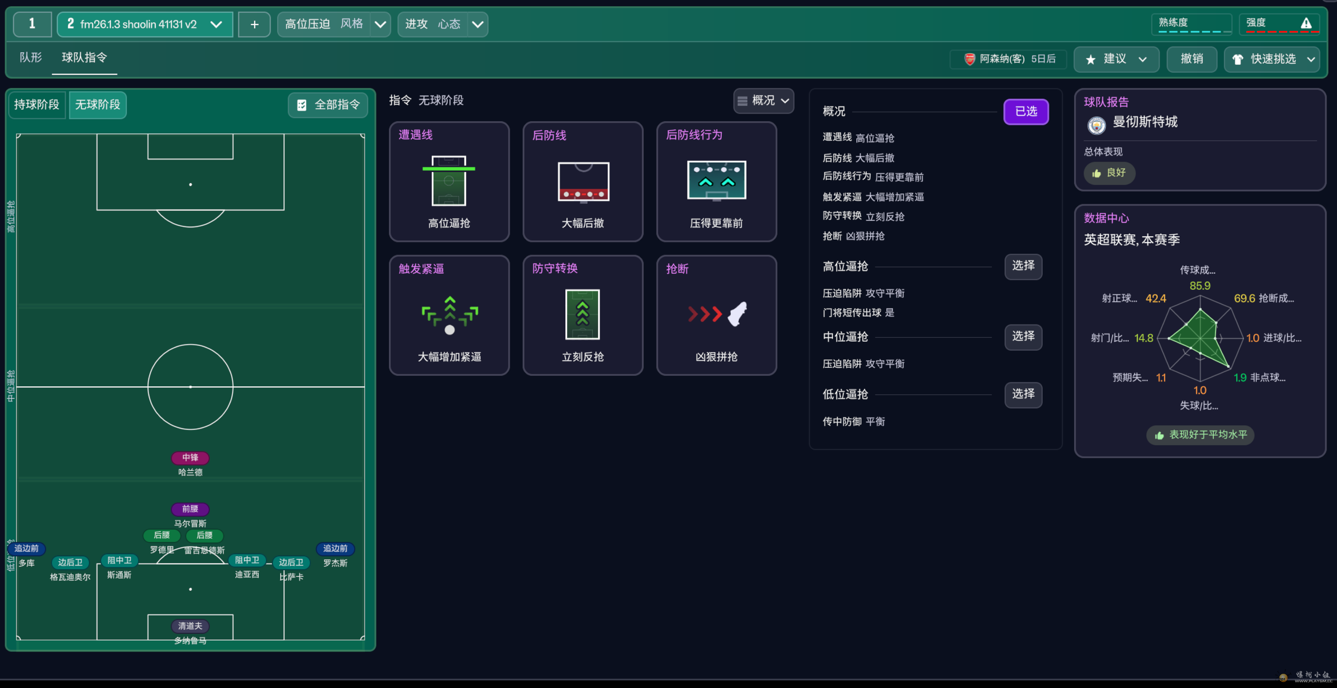The image size is (1337, 688).
Task: Select tactic slot tab 1
Action: coord(32,24)
